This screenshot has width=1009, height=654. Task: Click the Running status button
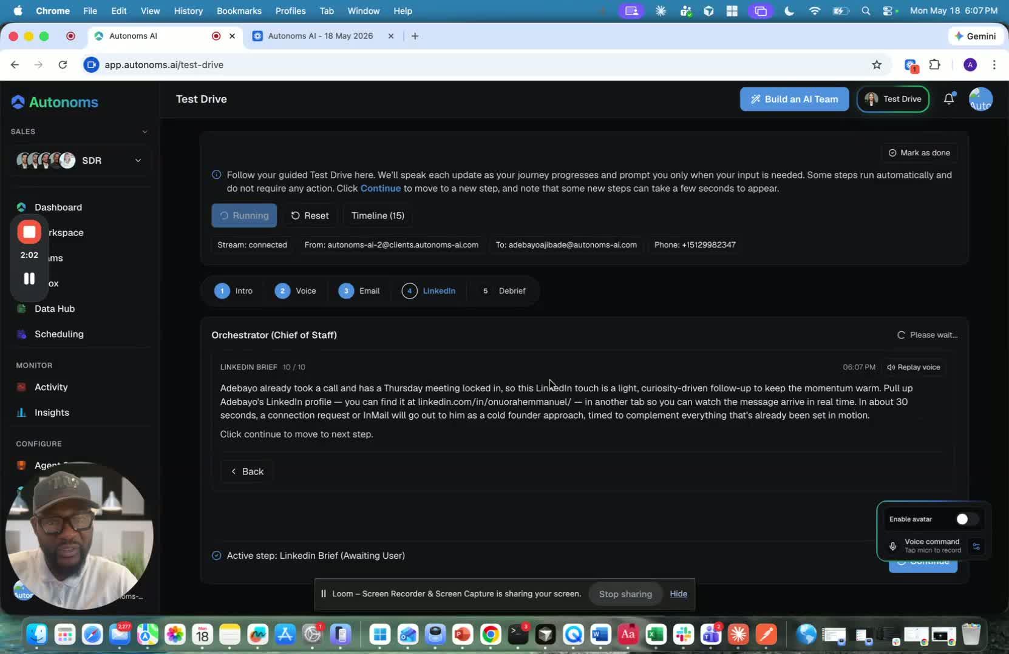pyautogui.click(x=244, y=216)
